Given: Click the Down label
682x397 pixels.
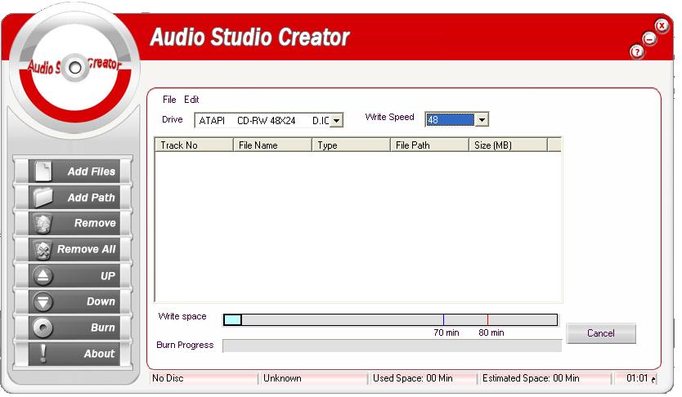Looking at the screenshot, I should coord(101,301).
